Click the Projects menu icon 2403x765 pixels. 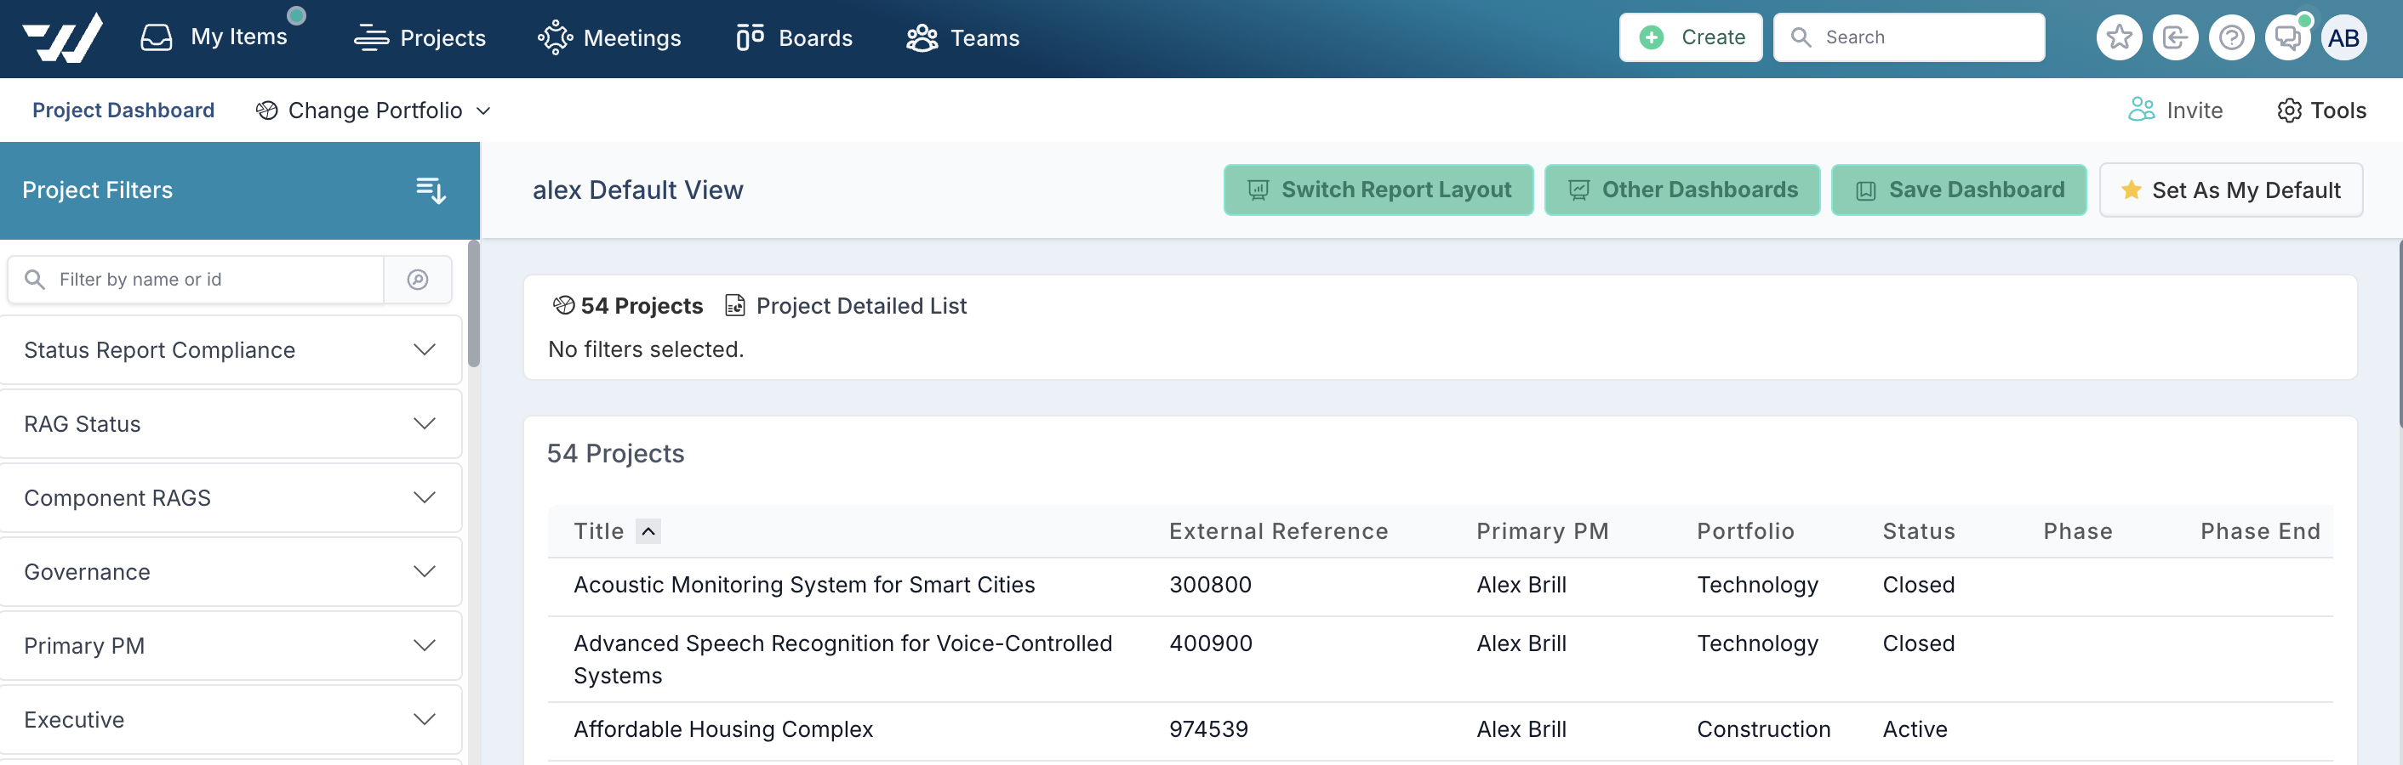tap(371, 37)
